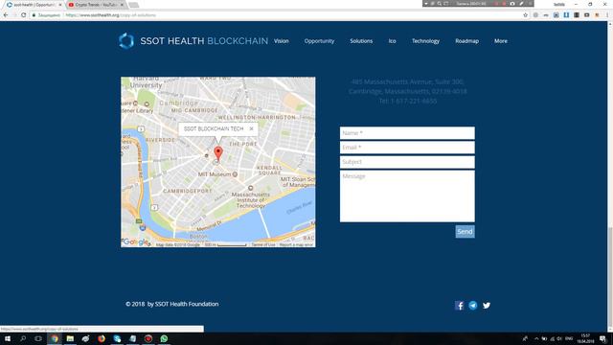The image size is (613, 345).
Task: Open the Vision menu item
Action: click(281, 41)
